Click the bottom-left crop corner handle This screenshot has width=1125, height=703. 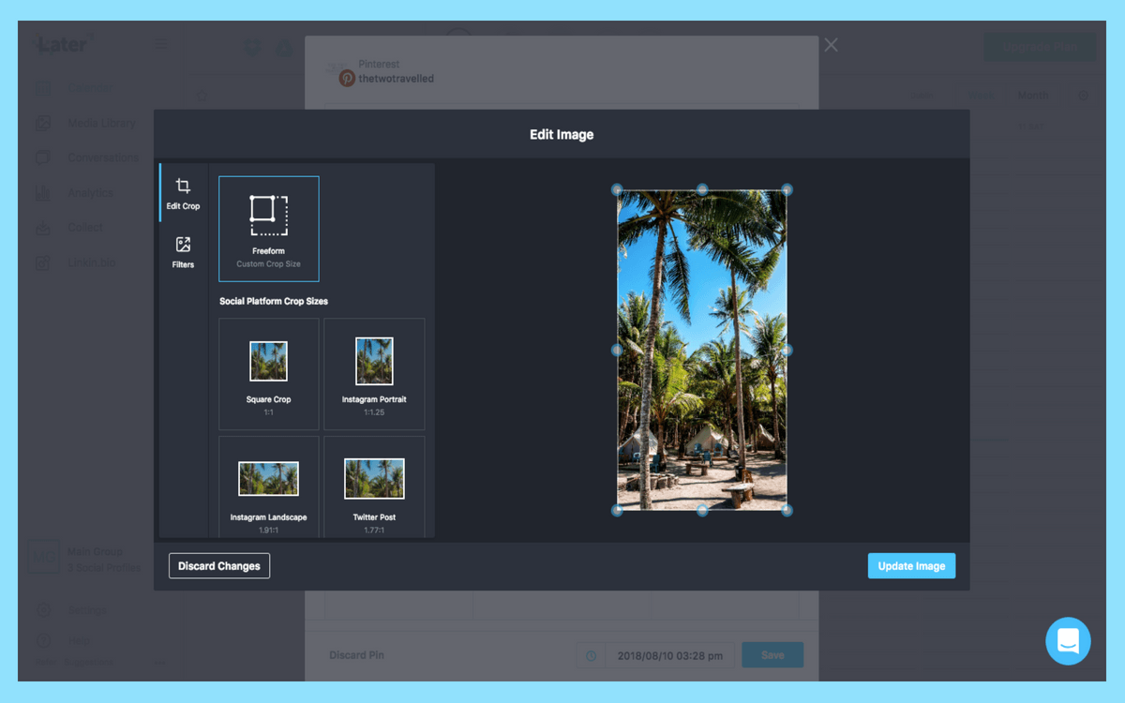(617, 511)
